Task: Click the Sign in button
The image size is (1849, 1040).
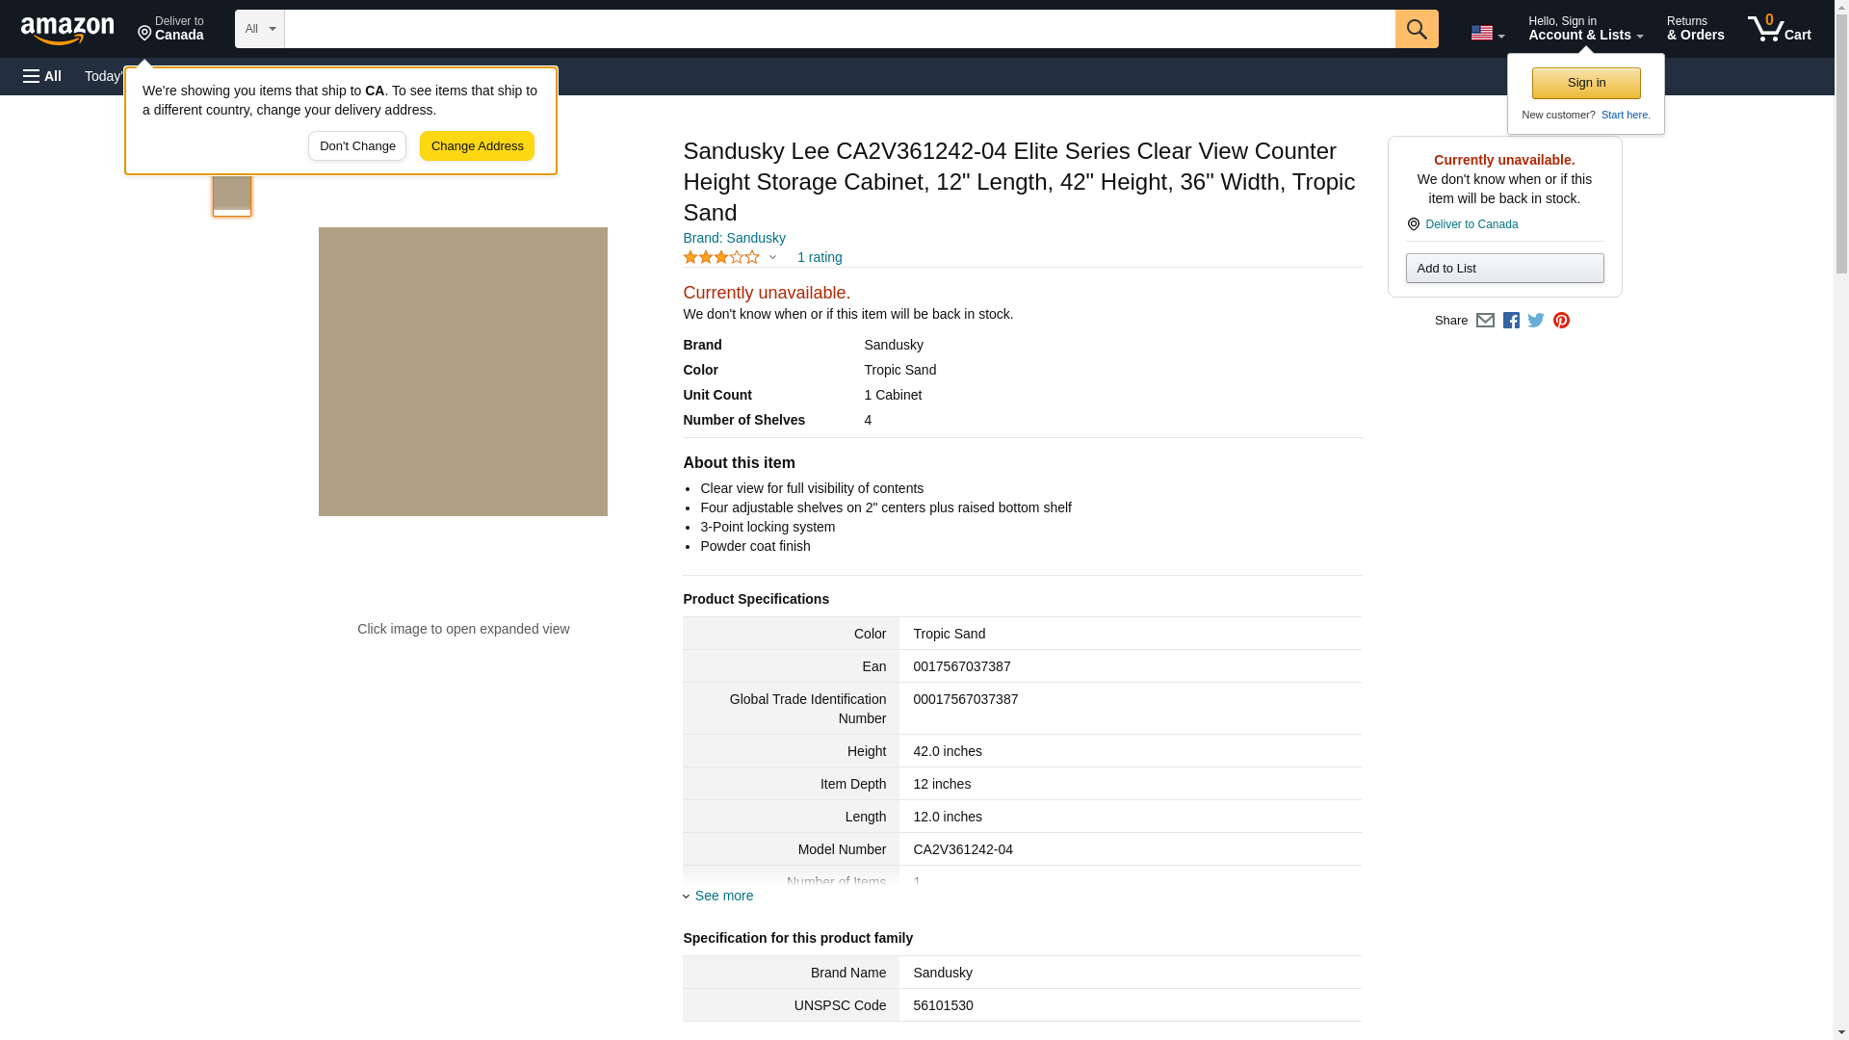Action: 1586,83
